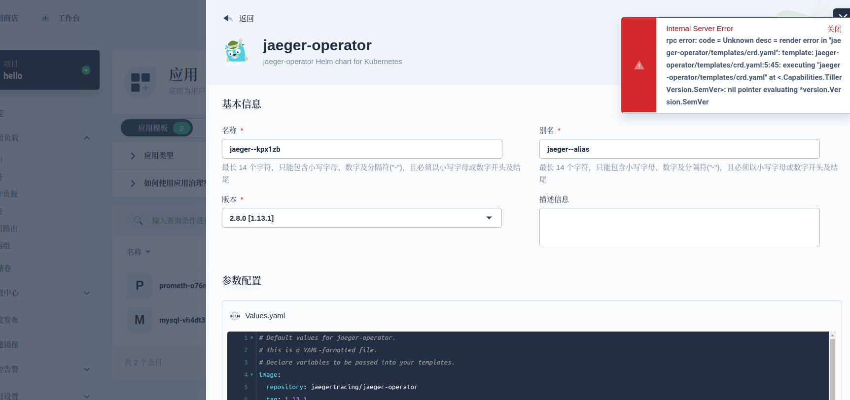This screenshot has height=400, width=850.
Task: Click the search magnifier icon in the background list
Action: click(138, 220)
